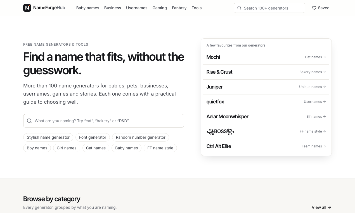
Task: Open the Saved names link
Action: (x=321, y=8)
